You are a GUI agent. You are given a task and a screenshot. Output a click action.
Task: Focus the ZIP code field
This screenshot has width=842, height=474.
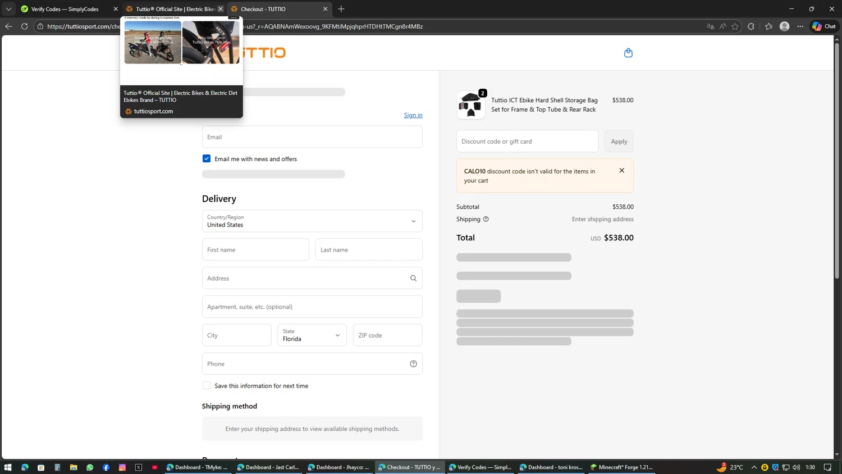(x=388, y=335)
